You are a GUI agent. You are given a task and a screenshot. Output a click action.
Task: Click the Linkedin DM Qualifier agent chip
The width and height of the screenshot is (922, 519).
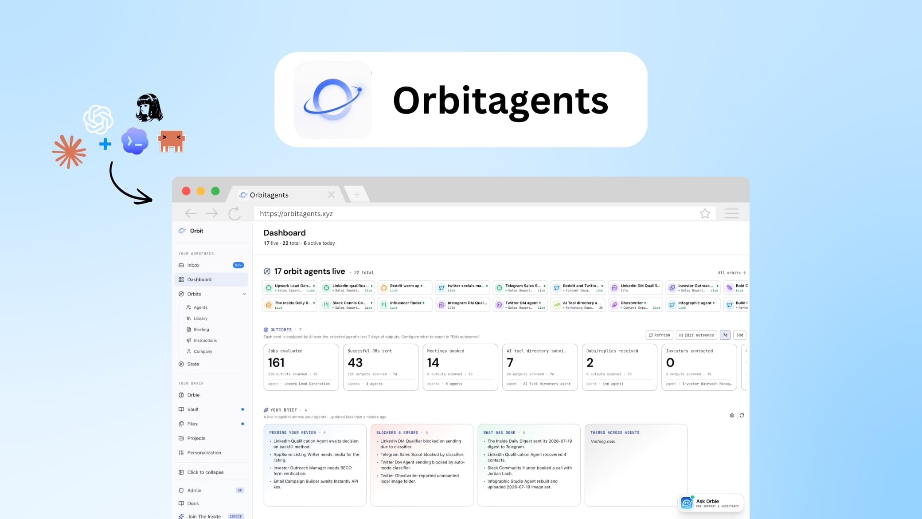pyautogui.click(x=636, y=288)
